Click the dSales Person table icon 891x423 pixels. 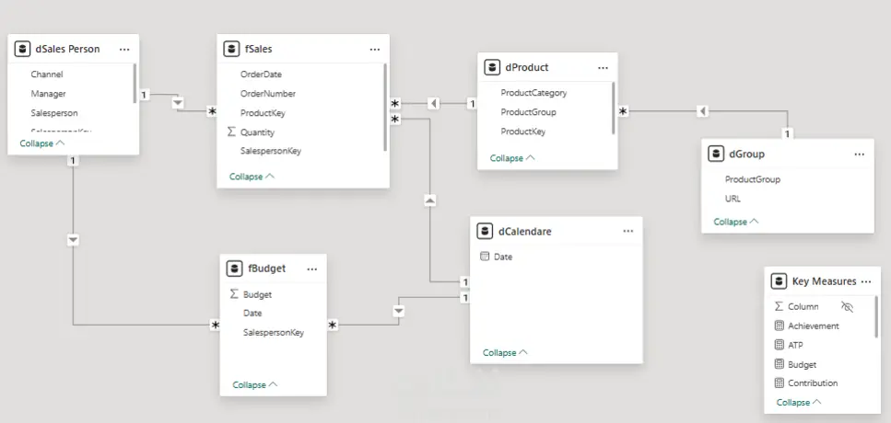pyautogui.click(x=23, y=49)
